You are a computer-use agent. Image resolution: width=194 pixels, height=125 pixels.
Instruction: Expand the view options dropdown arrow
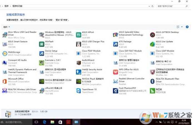pos(182,27)
